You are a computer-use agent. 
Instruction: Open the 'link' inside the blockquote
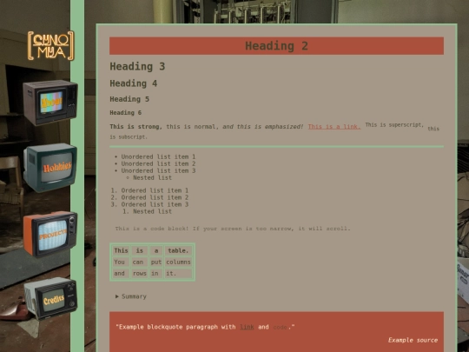[247, 327]
